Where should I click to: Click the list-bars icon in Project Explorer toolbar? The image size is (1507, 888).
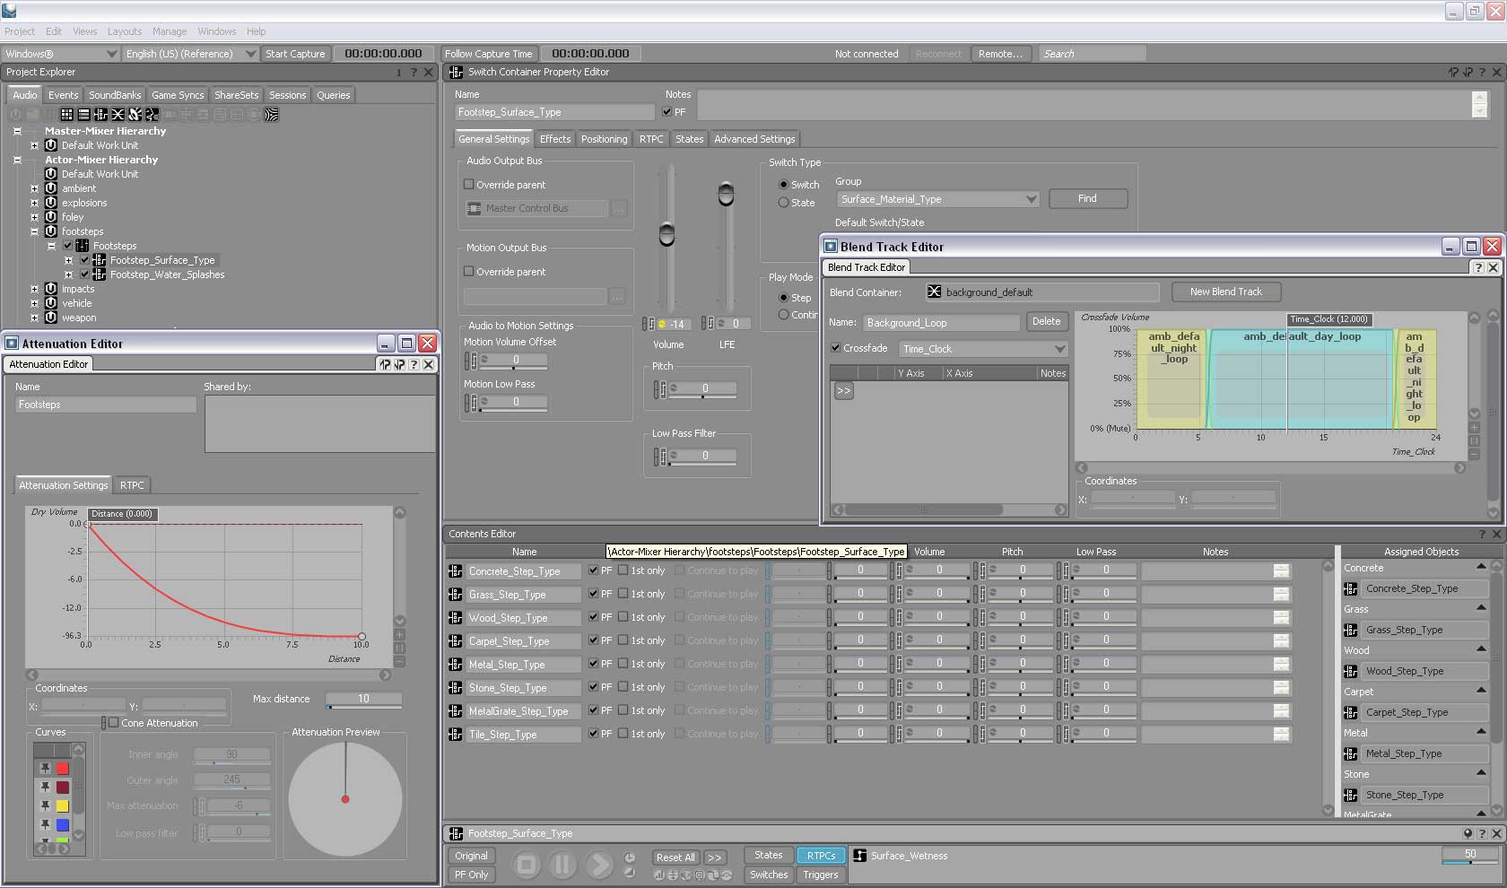[83, 114]
